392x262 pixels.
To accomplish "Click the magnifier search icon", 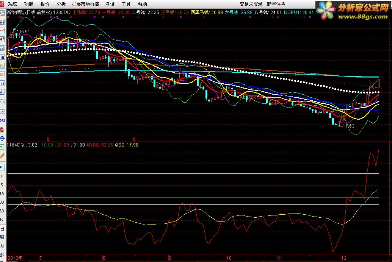I will (2, 101).
